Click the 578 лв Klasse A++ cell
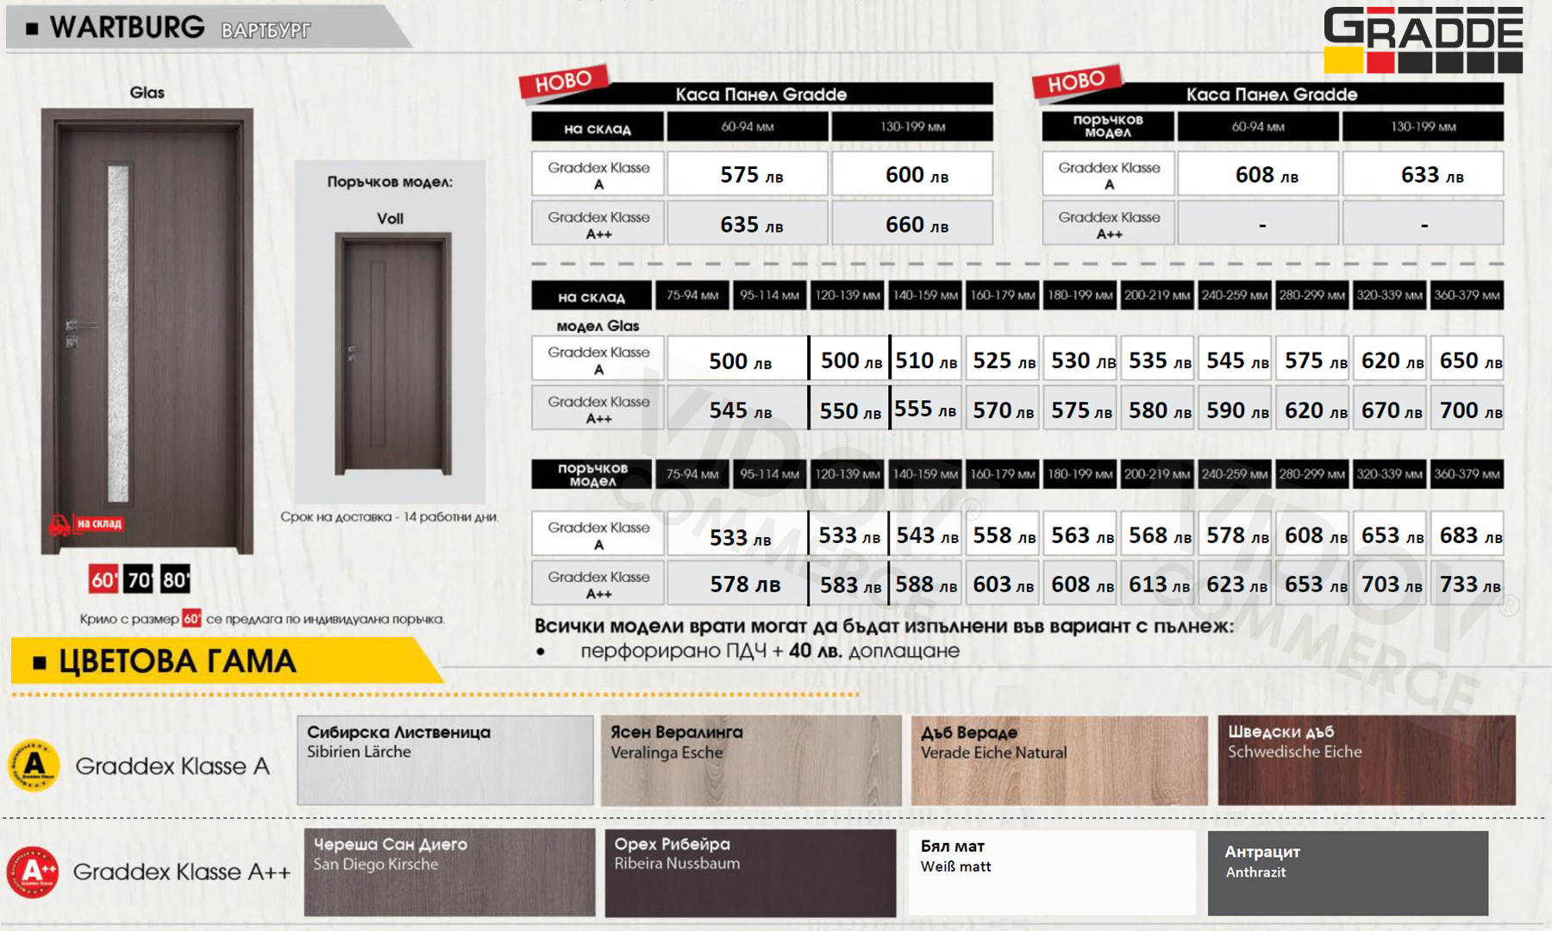This screenshot has width=1552, height=931. (738, 584)
